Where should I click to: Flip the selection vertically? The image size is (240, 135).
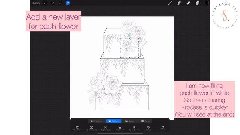(x=106, y=128)
